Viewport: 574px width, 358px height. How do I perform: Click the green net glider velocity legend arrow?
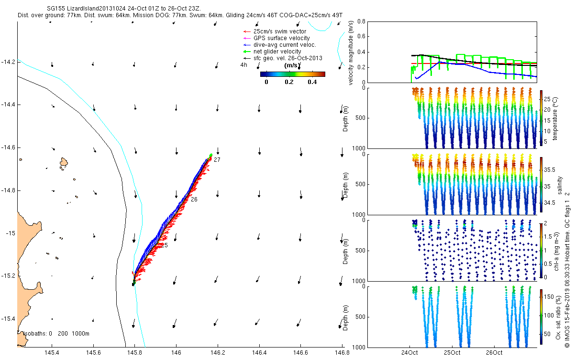tap(246, 52)
